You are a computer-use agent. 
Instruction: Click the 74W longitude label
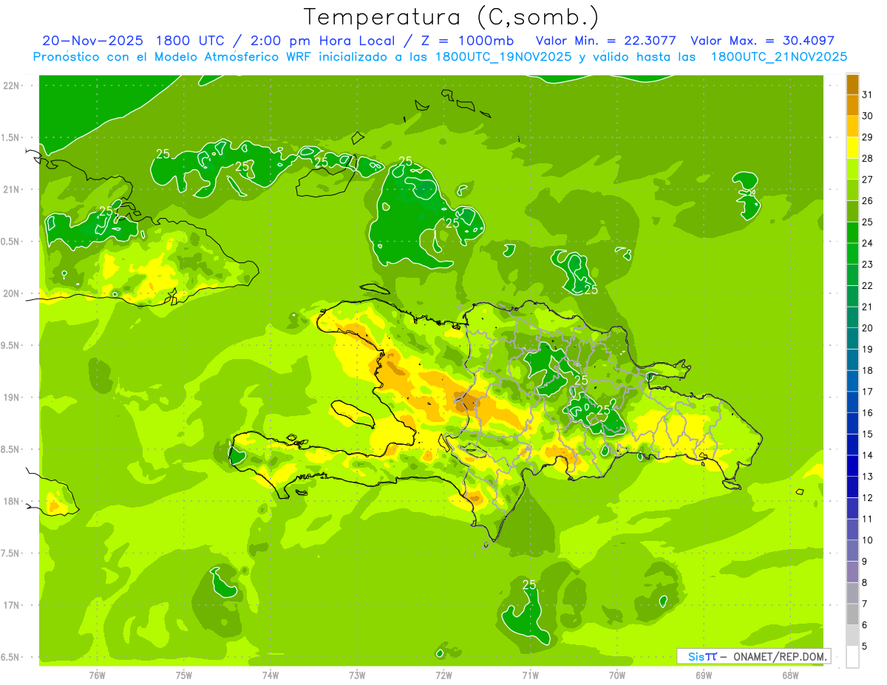point(270,675)
